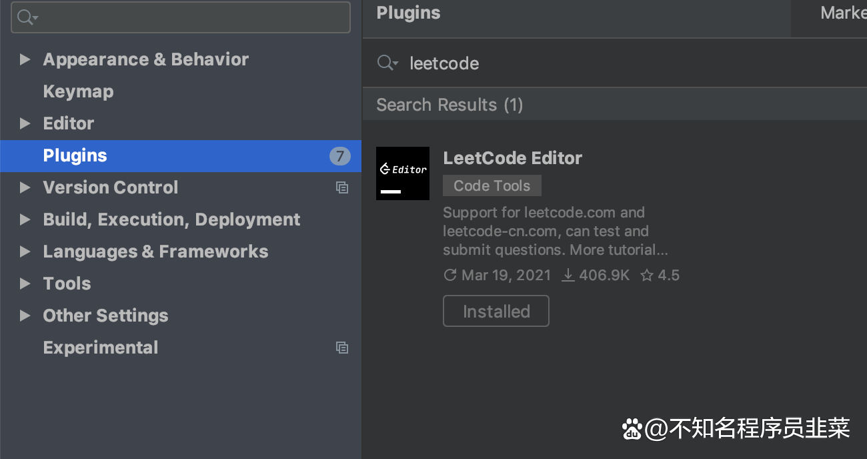
Task: Open the LeetCode Editor plugin title
Action: point(513,158)
